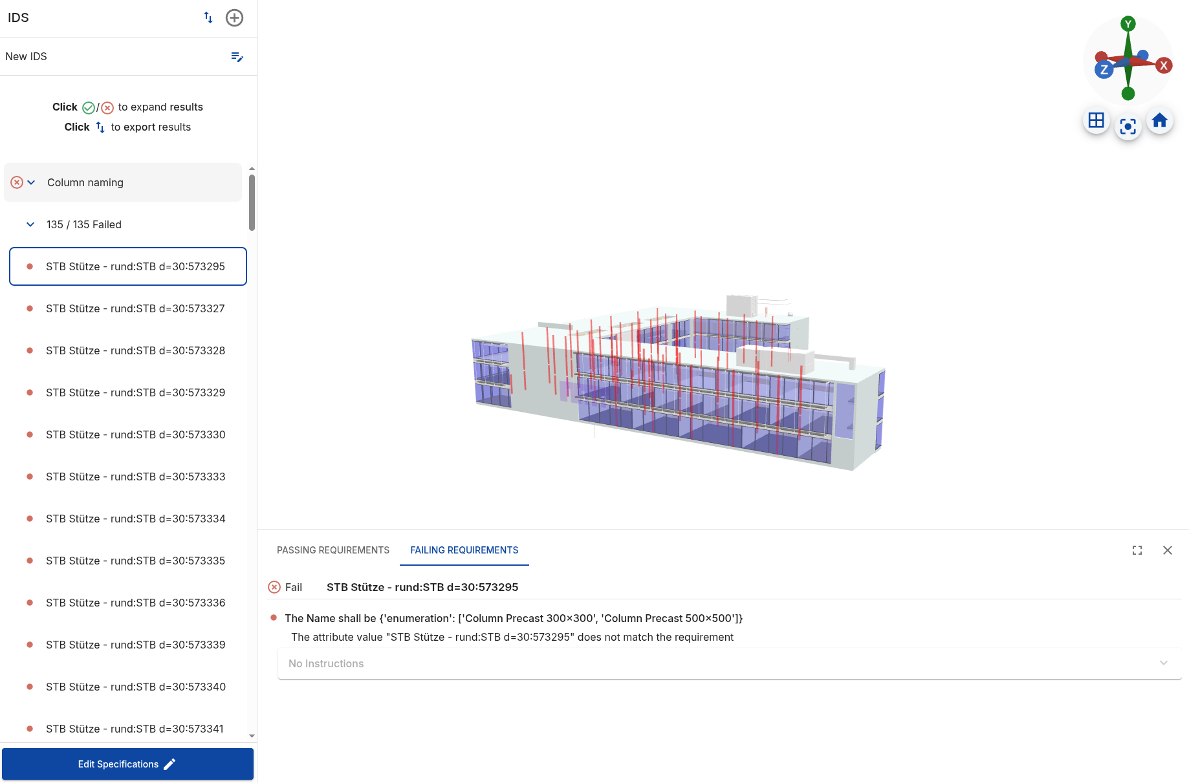Click the red X axis on gizmo
Image resolution: width=1189 pixels, height=783 pixels.
tap(1163, 65)
